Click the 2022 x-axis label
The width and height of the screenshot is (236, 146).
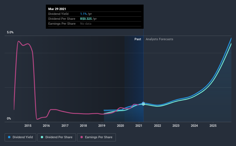coord(158,126)
